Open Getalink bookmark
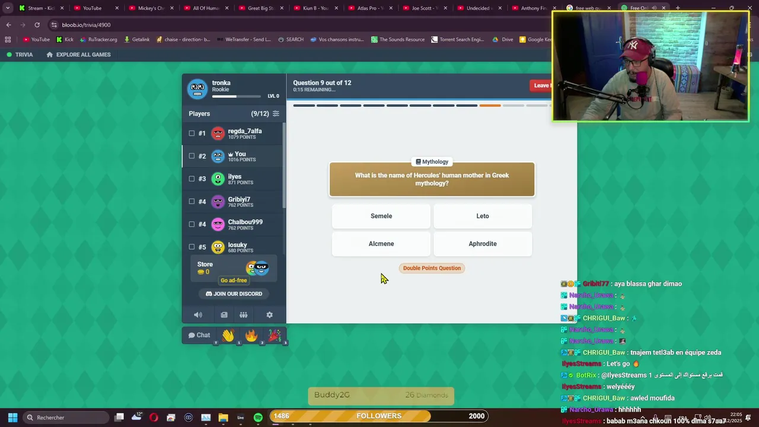The height and width of the screenshot is (427, 759). coord(136,40)
